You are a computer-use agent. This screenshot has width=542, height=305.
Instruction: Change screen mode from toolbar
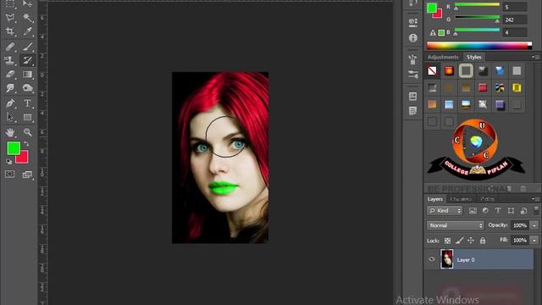(x=27, y=175)
